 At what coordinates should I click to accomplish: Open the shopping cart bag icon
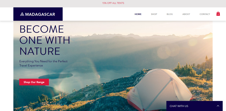point(218,14)
